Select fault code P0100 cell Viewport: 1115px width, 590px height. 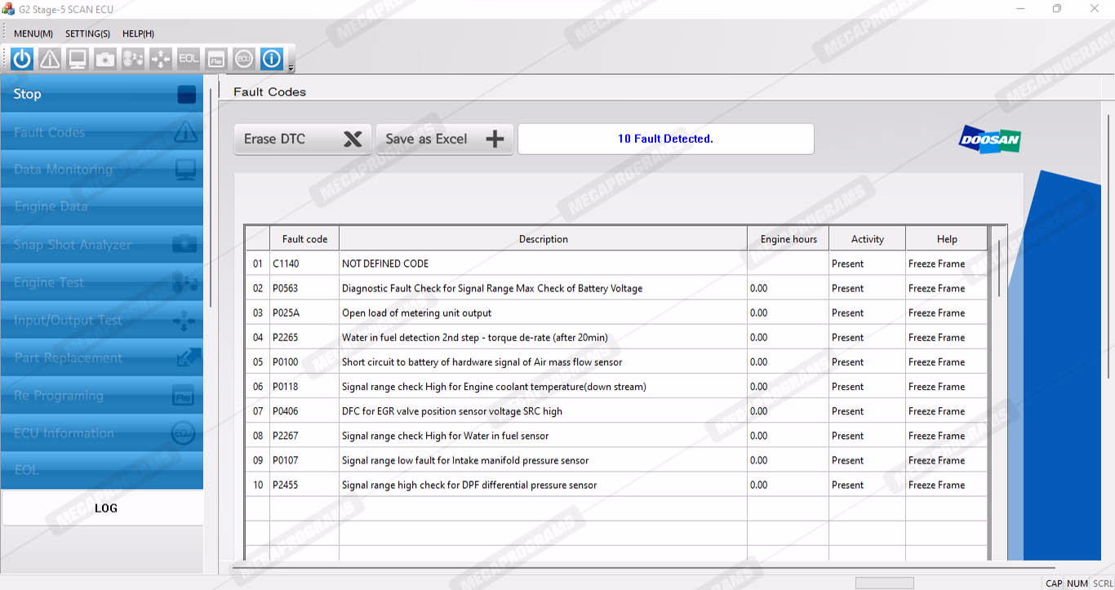point(304,362)
